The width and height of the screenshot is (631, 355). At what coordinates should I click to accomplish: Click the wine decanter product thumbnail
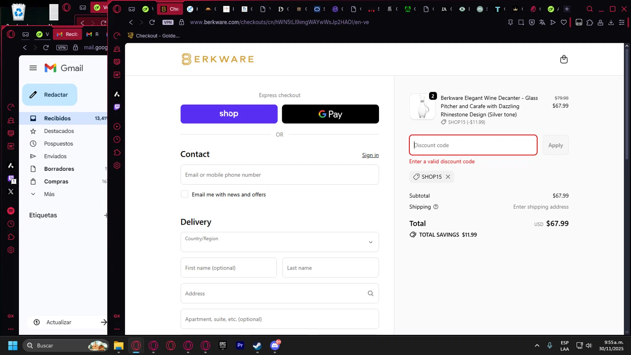[x=422, y=107]
